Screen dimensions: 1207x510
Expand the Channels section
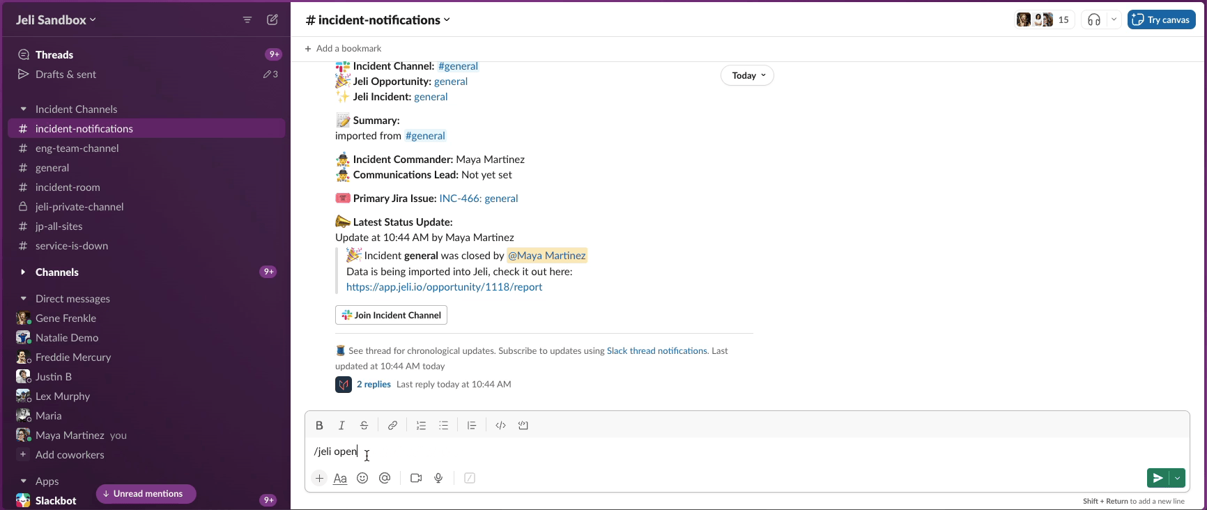click(x=23, y=272)
